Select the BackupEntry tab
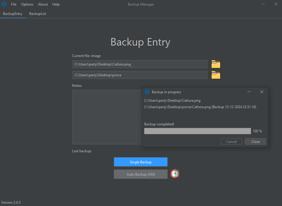 (x=13, y=14)
